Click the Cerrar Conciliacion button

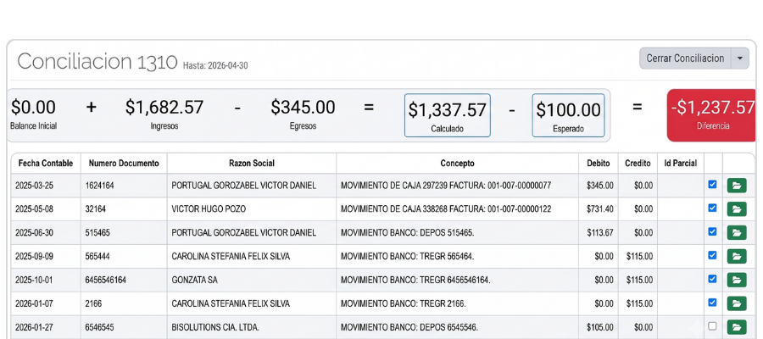685,58
